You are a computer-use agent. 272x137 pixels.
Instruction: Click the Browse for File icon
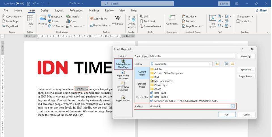click(x=232, y=64)
